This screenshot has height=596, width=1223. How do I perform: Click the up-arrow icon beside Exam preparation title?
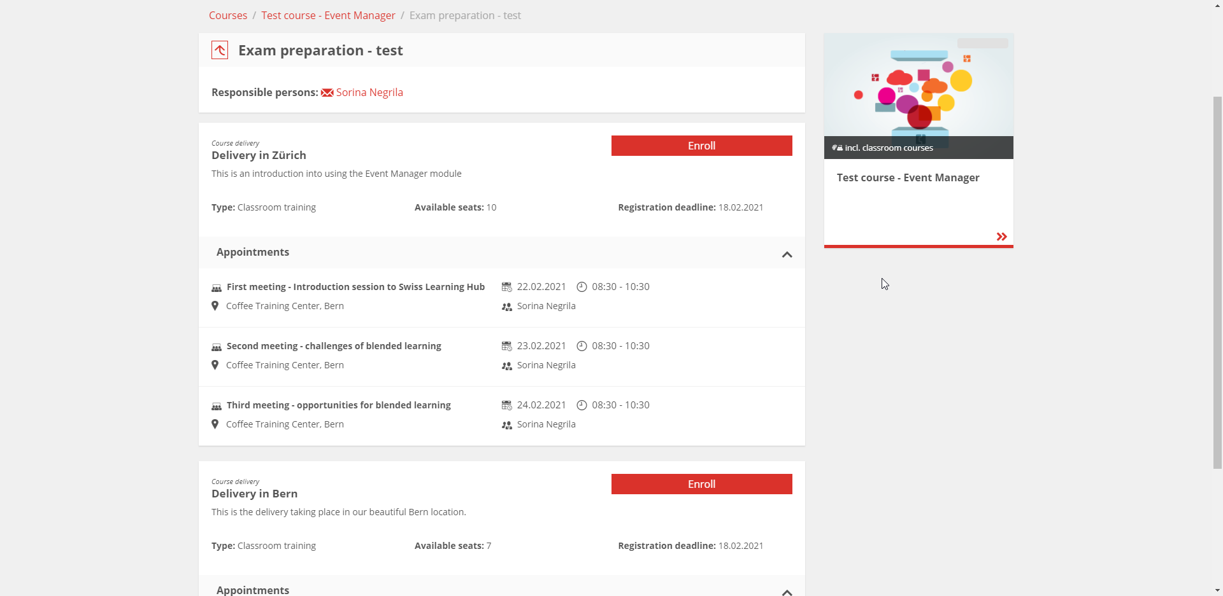click(220, 50)
